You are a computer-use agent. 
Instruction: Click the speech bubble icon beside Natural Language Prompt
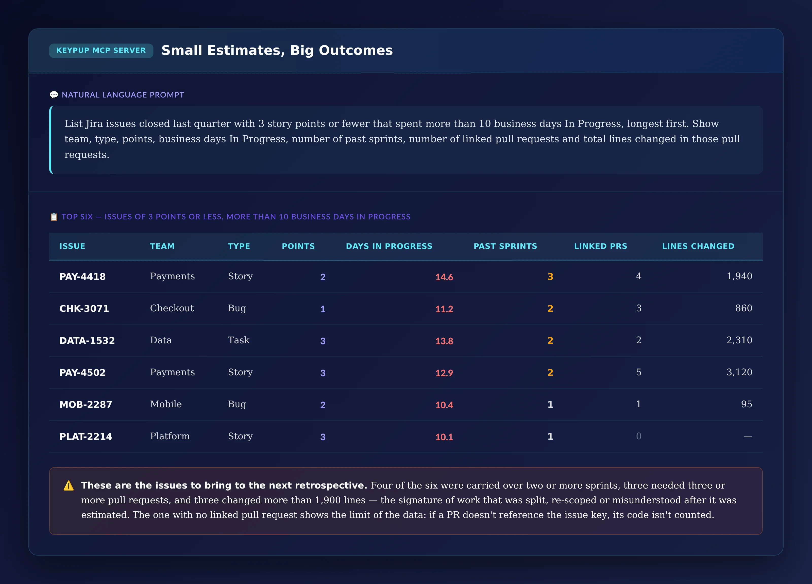(54, 95)
